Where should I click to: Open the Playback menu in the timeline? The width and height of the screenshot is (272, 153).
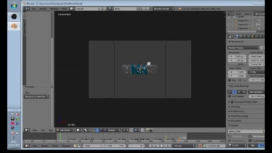point(66,146)
